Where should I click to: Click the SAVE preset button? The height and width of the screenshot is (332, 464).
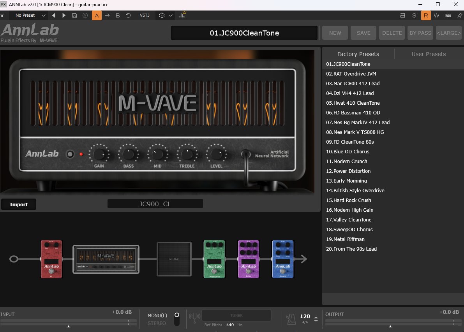pos(363,33)
